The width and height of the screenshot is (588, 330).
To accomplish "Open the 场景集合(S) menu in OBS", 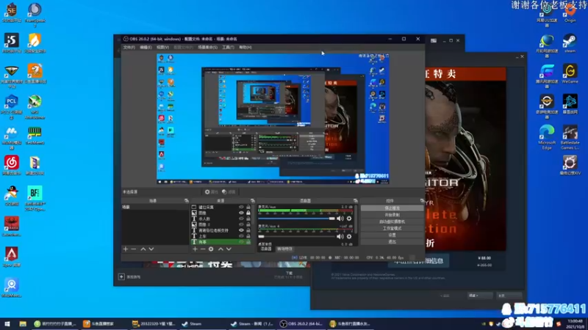I will coord(207,48).
